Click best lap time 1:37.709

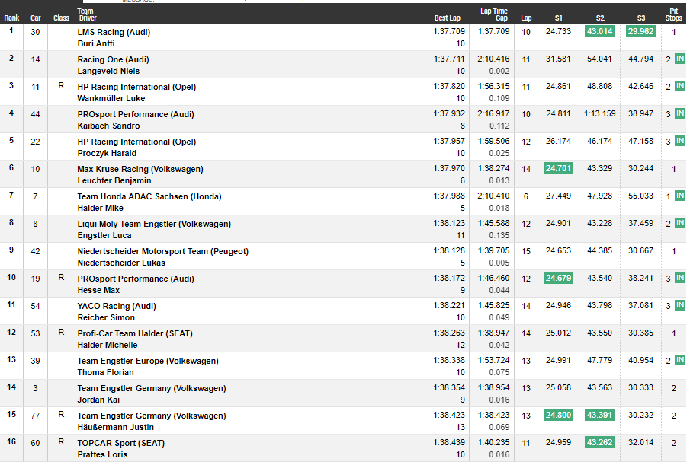[x=449, y=32]
